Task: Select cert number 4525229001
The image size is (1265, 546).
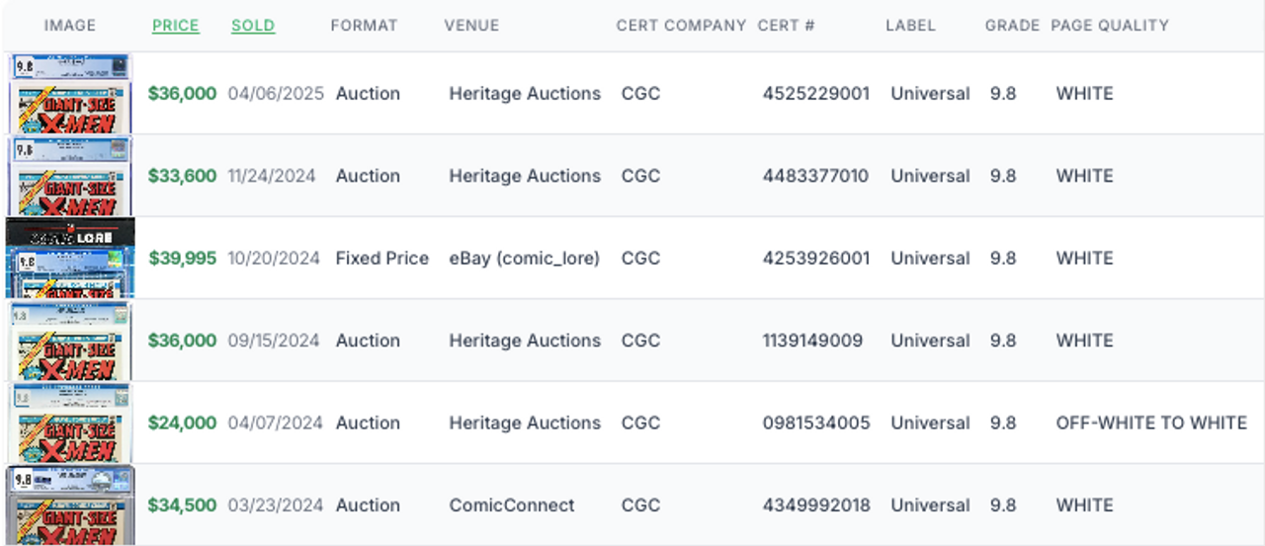Action: tap(816, 94)
